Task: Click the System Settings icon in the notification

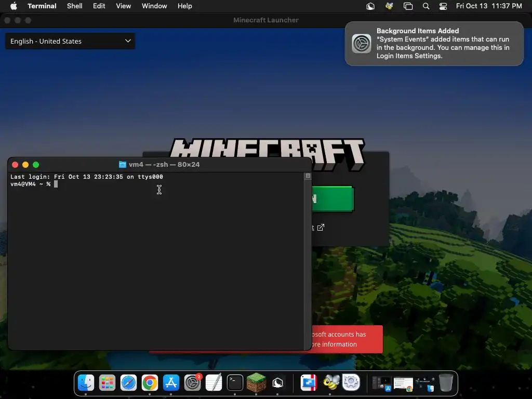Action: click(x=362, y=44)
